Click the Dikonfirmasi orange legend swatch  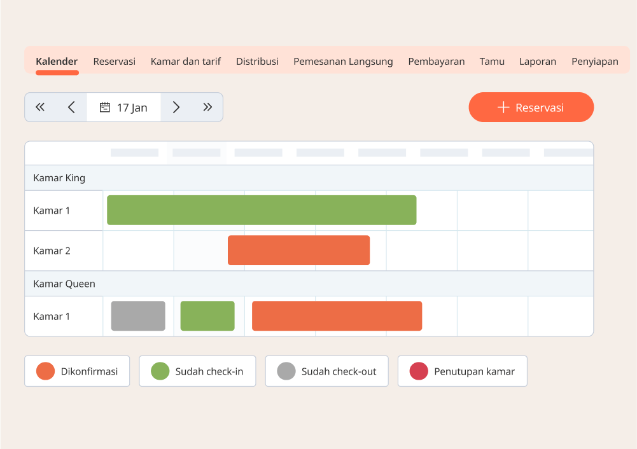(45, 371)
